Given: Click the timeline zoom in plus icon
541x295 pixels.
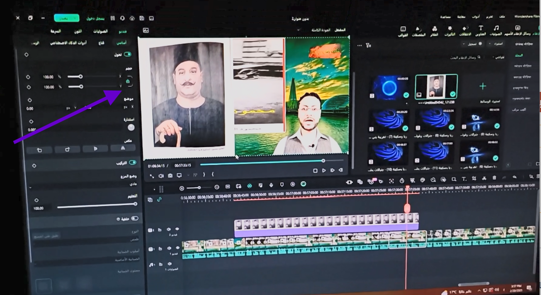Looking at the screenshot, I should (x=182, y=188).
